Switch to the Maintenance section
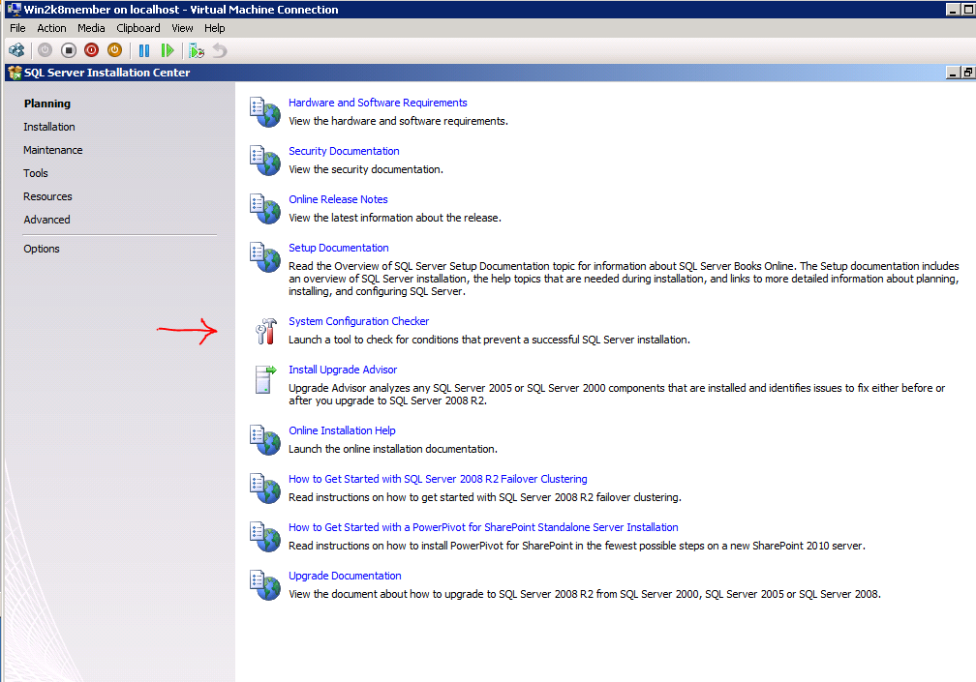Viewport: 976px width, 682px height. (x=53, y=150)
